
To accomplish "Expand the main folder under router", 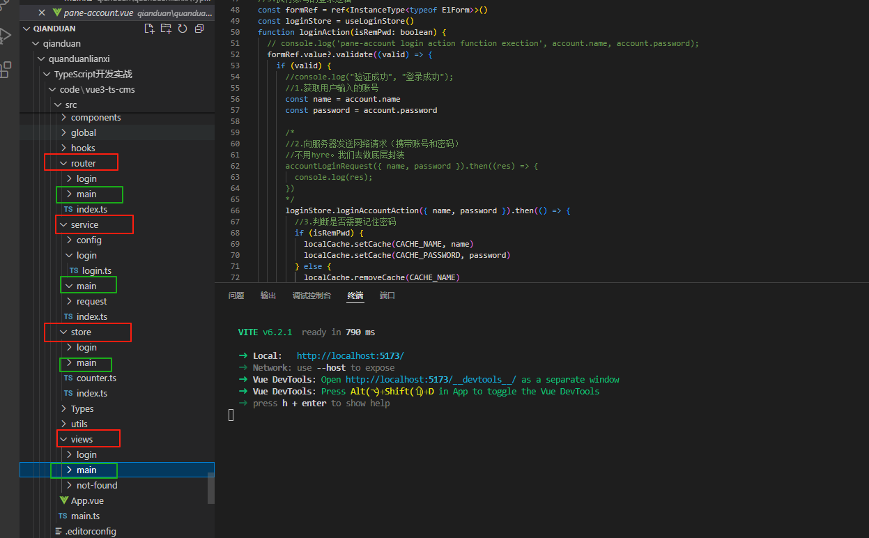I will coord(70,194).
